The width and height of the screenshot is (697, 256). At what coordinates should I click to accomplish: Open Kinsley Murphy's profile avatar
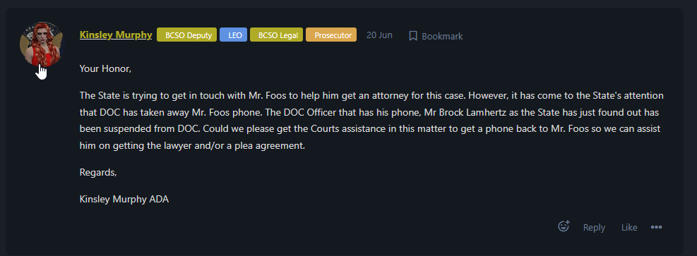tap(42, 44)
